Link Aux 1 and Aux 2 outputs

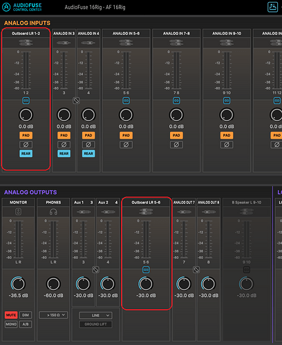tap(95, 270)
